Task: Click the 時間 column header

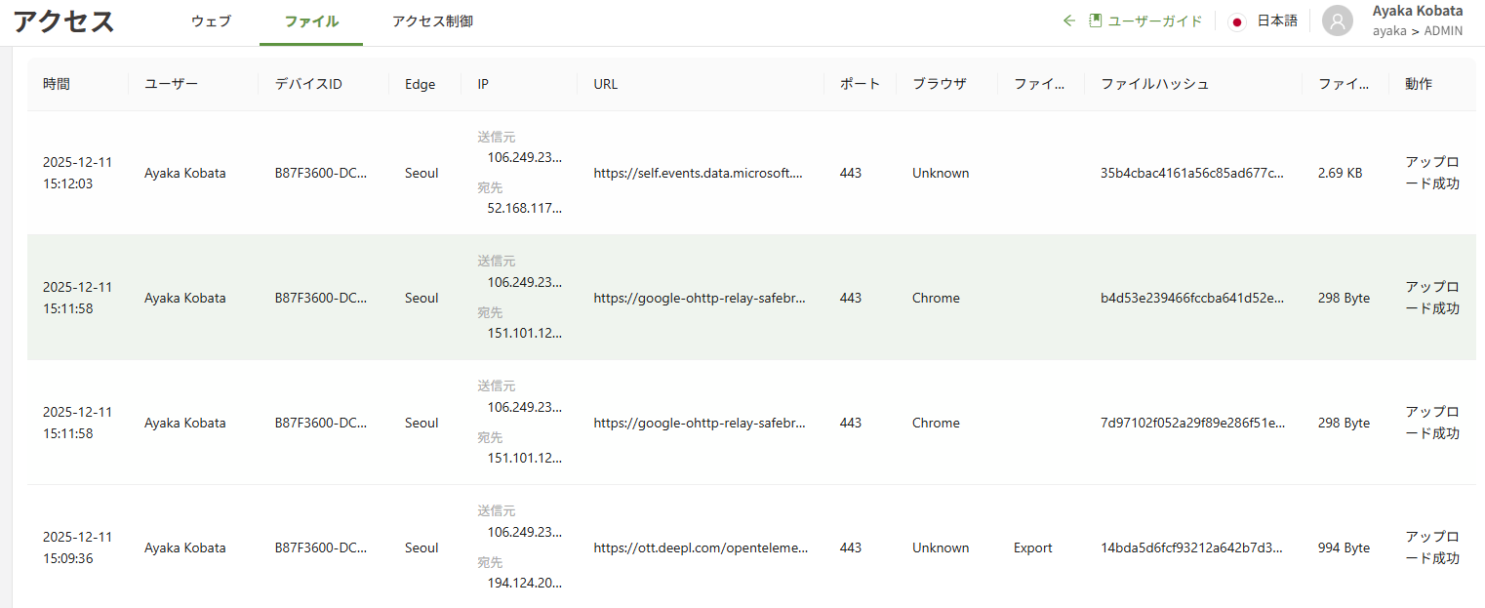Action: [x=57, y=84]
